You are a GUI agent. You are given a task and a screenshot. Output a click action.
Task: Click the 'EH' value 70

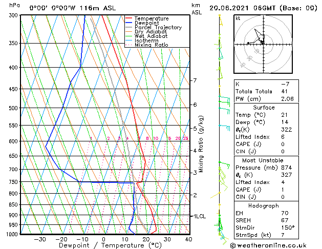pyautogui.click(x=285, y=213)
